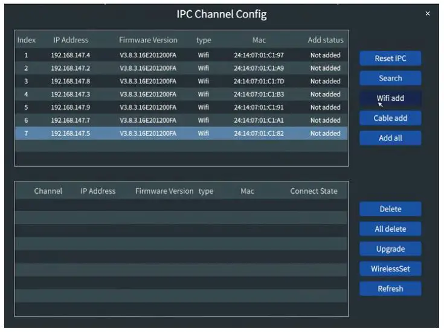
Task: Search for IP cameras
Action: pyautogui.click(x=390, y=78)
